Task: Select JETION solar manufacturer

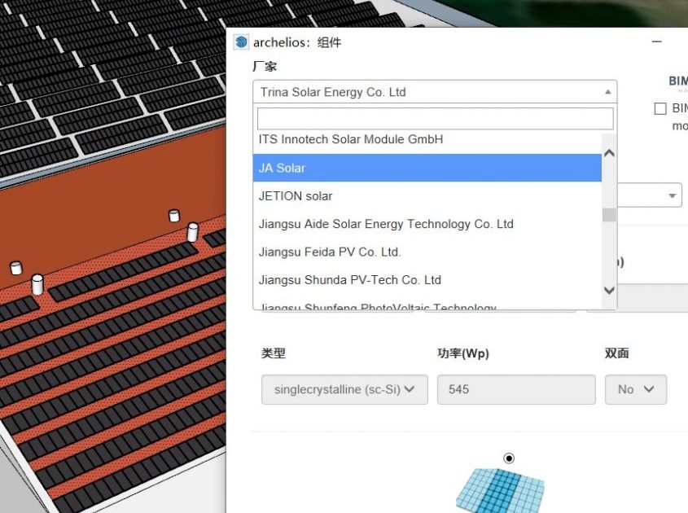Action: click(427, 195)
